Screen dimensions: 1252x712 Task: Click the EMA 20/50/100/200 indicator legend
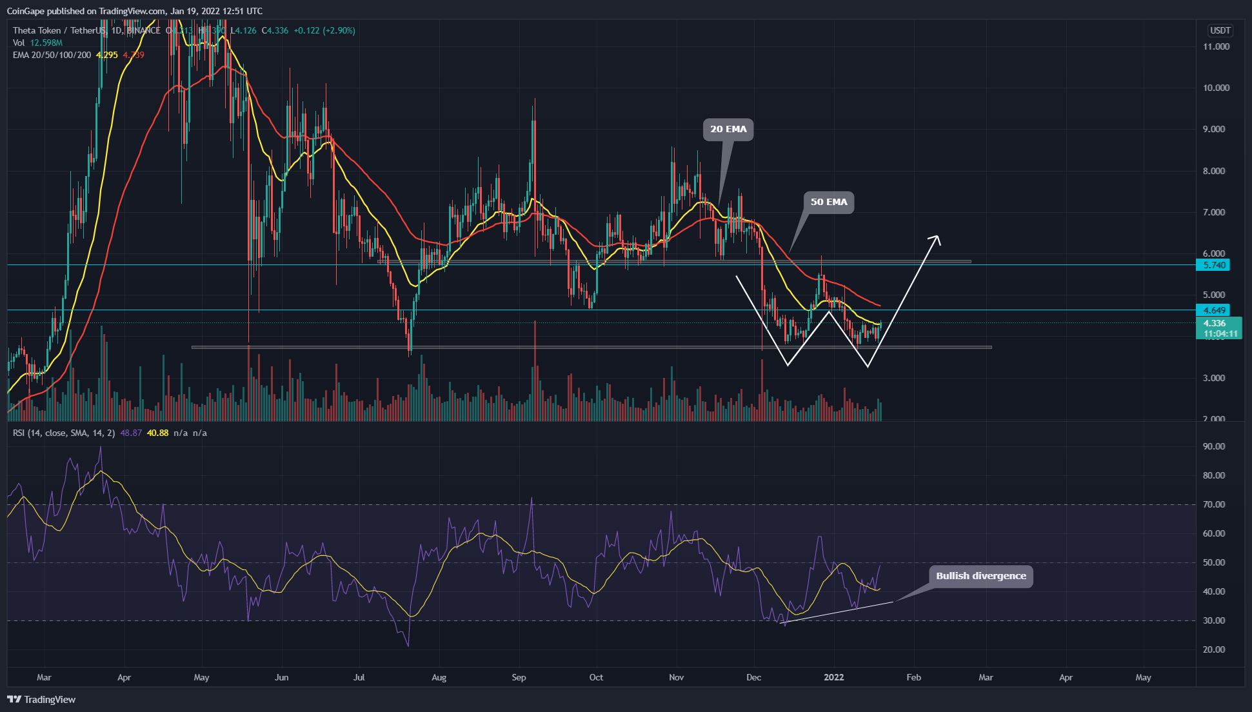(x=52, y=55)
